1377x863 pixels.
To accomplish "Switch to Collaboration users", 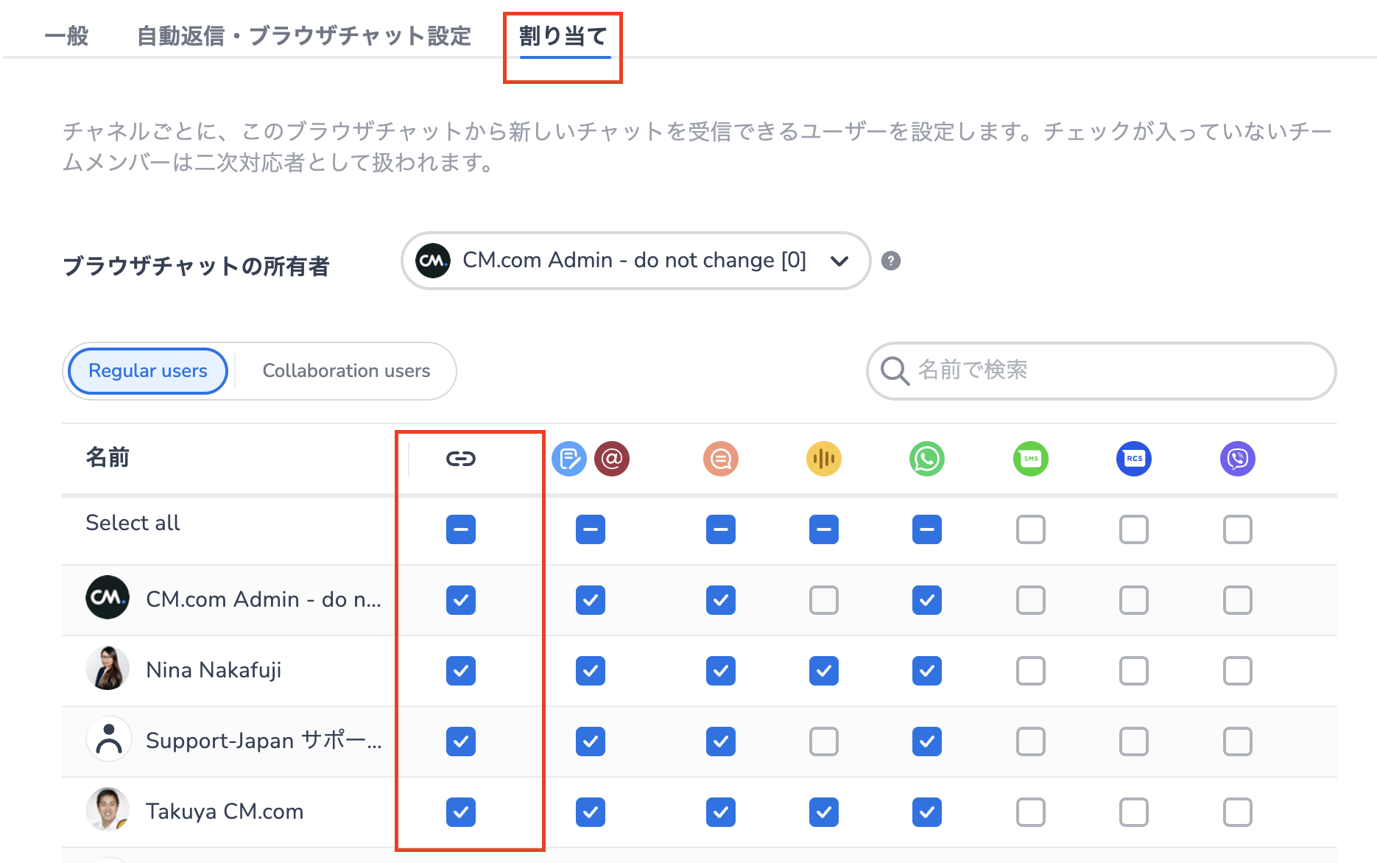I will pyautogui.click(x=346, y=371).
